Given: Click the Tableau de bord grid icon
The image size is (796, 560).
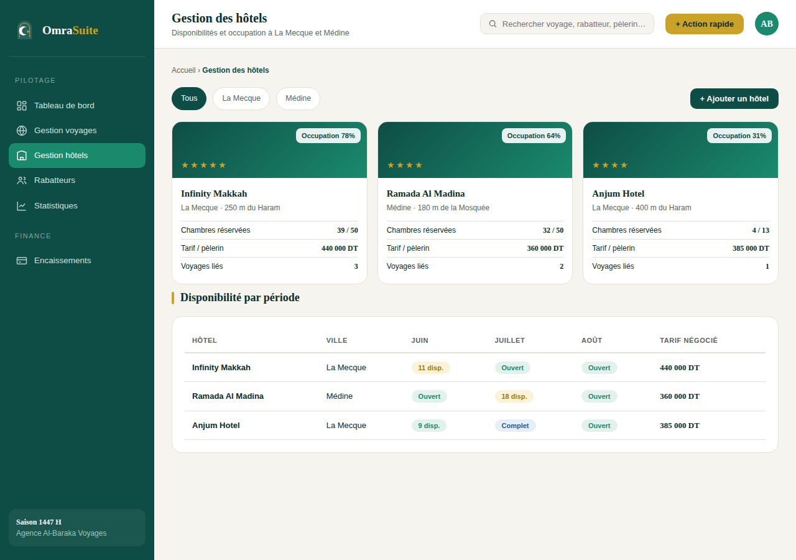Looking at the screenshot, I should [x=22, y=106].
